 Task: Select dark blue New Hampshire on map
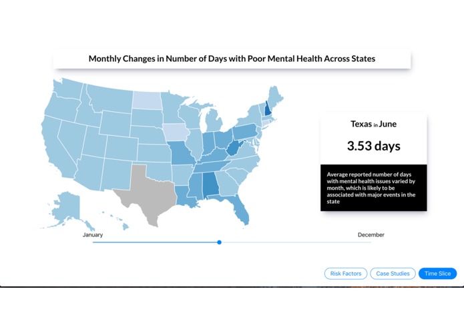(x=268, y=109)
